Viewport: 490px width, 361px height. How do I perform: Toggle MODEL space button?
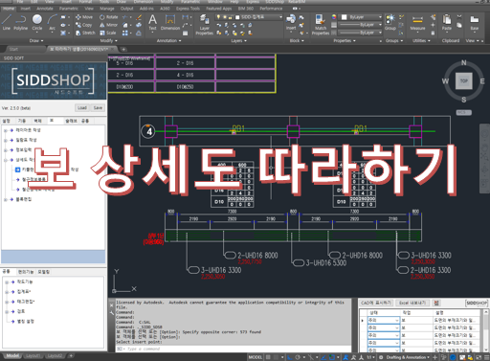(256, 357)
